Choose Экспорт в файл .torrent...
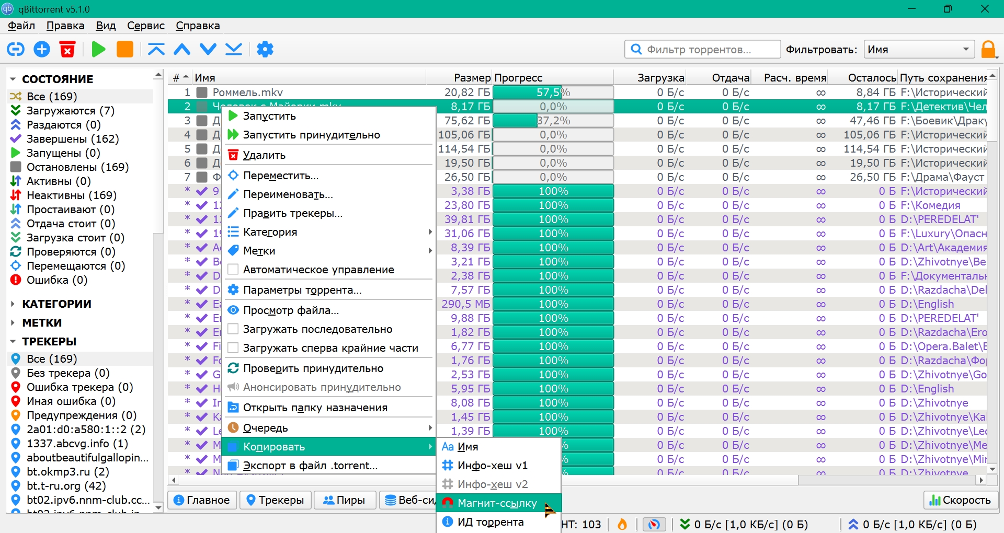The image size is (1004, 533). pyautogui.click(x=329, y=466)
